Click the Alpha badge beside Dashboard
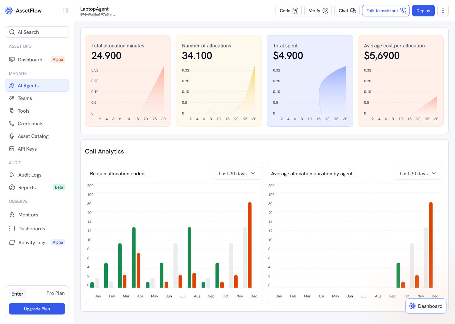 tap(58, 59)
